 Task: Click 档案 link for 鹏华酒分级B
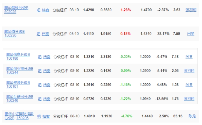(45, 34)
